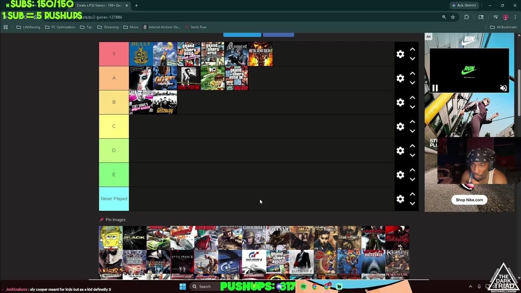Open the LifeMaxxing bookmarks folder

[x=28, y=27]
